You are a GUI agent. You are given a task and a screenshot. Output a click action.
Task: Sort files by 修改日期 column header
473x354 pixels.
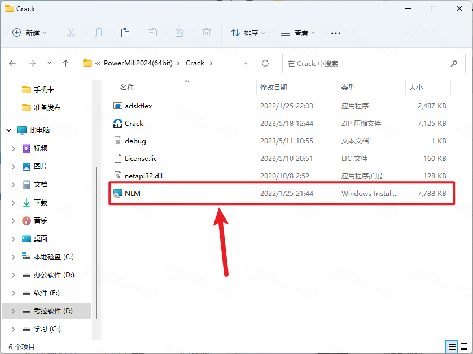[x=274, y=88]
